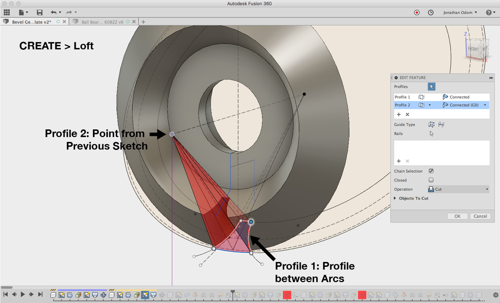Step back one feature in the timeline

(14, 294)
